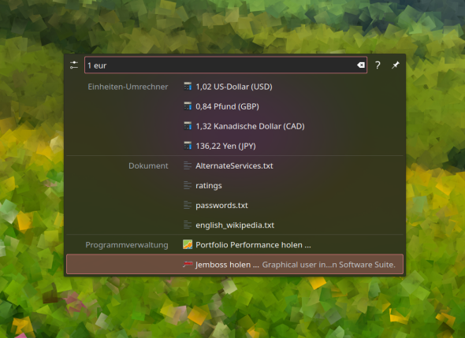Click the calculator icon beside USD result
This screenshot has width=465, height=338.
click(x=188, y=87)
